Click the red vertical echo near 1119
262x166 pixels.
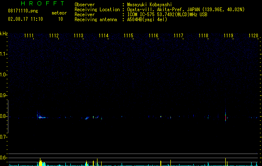click(x=226, y=117)
